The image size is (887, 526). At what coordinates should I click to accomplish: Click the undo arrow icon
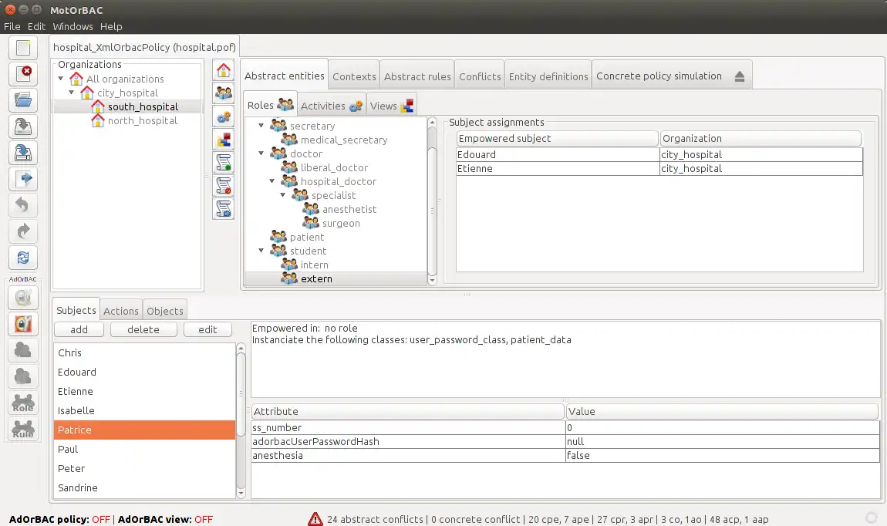23,204
